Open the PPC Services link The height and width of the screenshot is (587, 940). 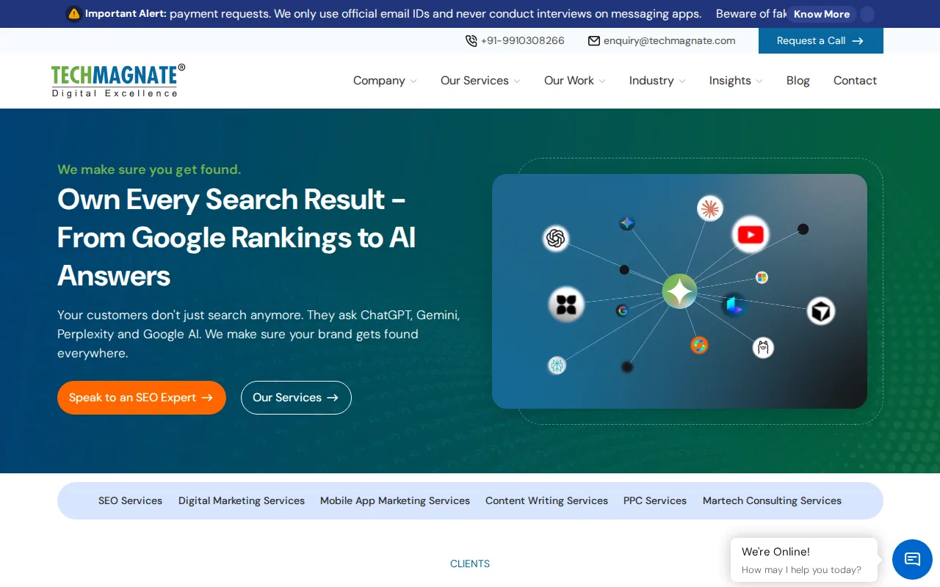pos(655,500)
